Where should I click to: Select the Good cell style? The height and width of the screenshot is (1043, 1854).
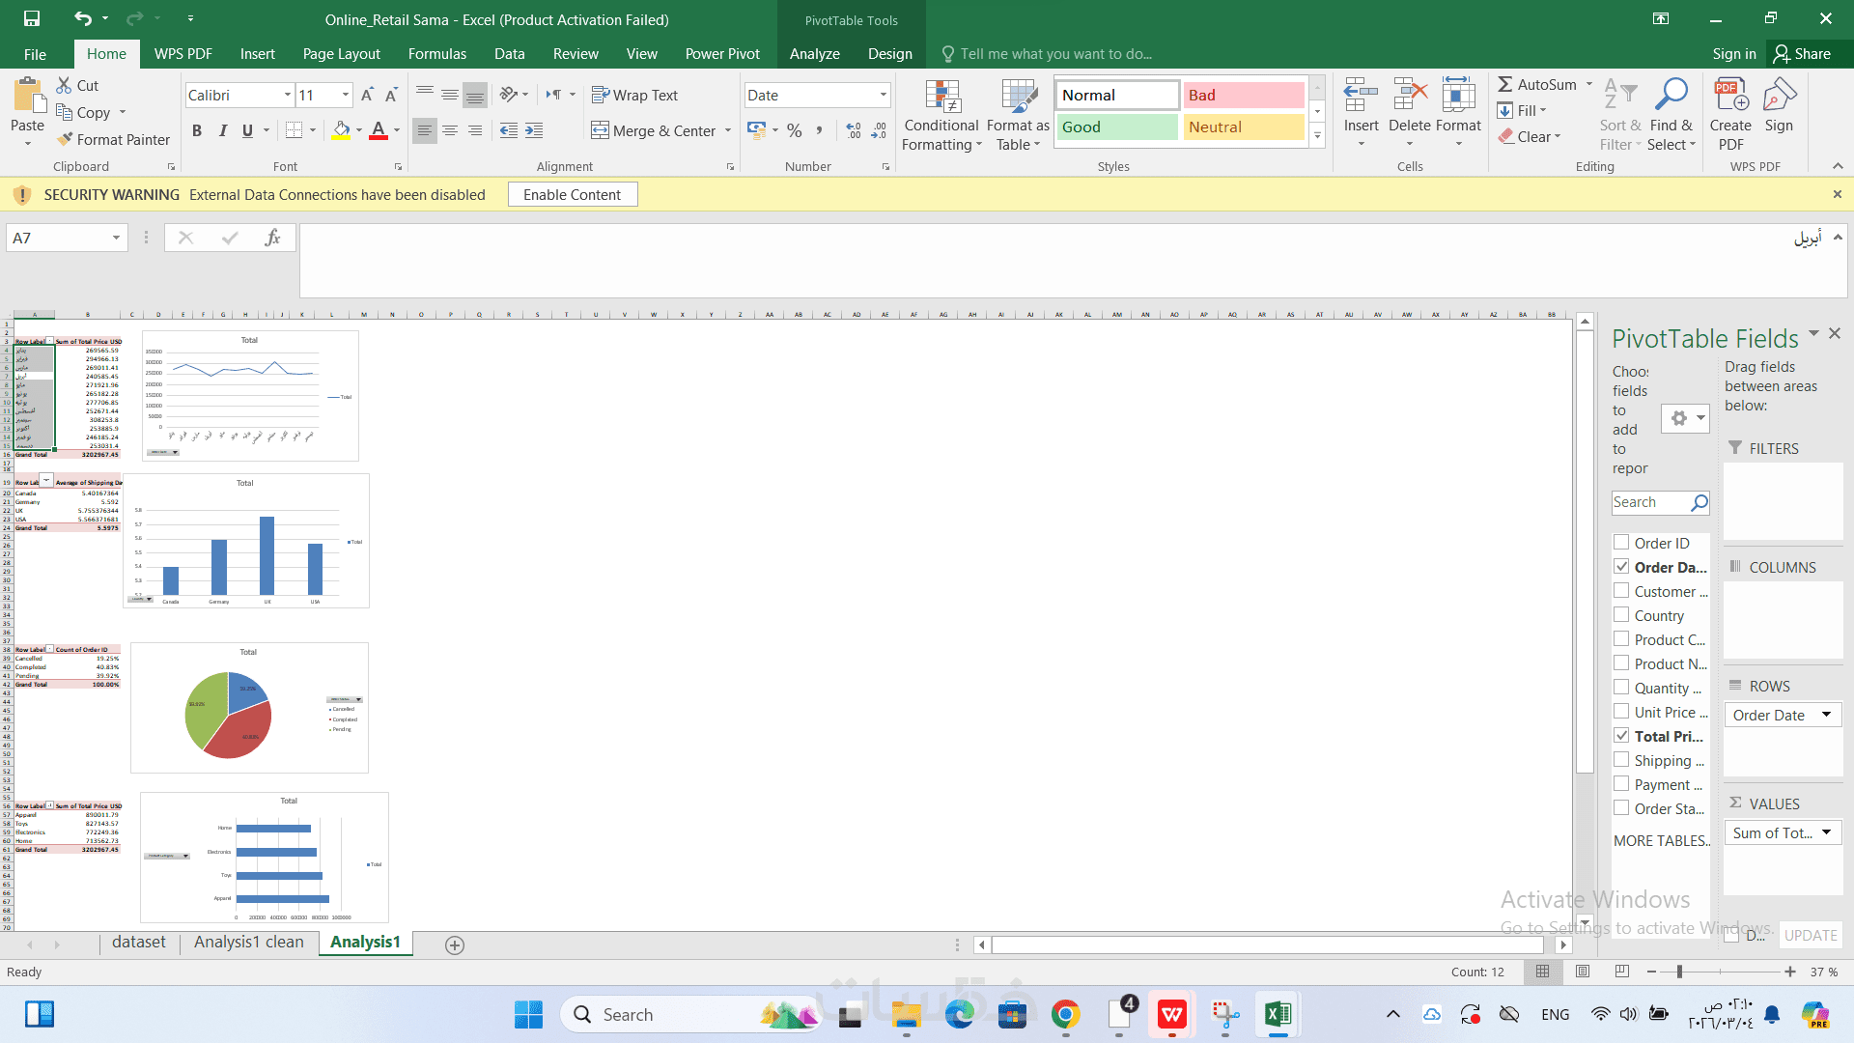pos(1116,127)
